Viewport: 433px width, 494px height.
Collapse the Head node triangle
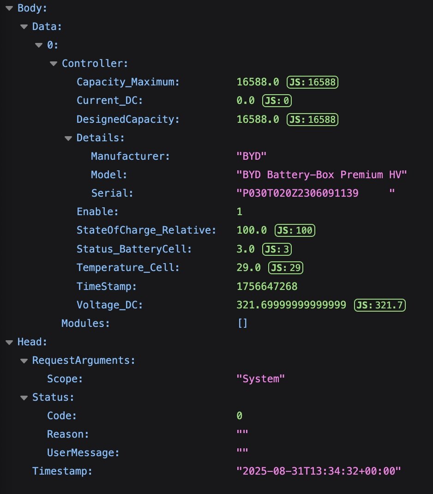[x=9, y=342]
